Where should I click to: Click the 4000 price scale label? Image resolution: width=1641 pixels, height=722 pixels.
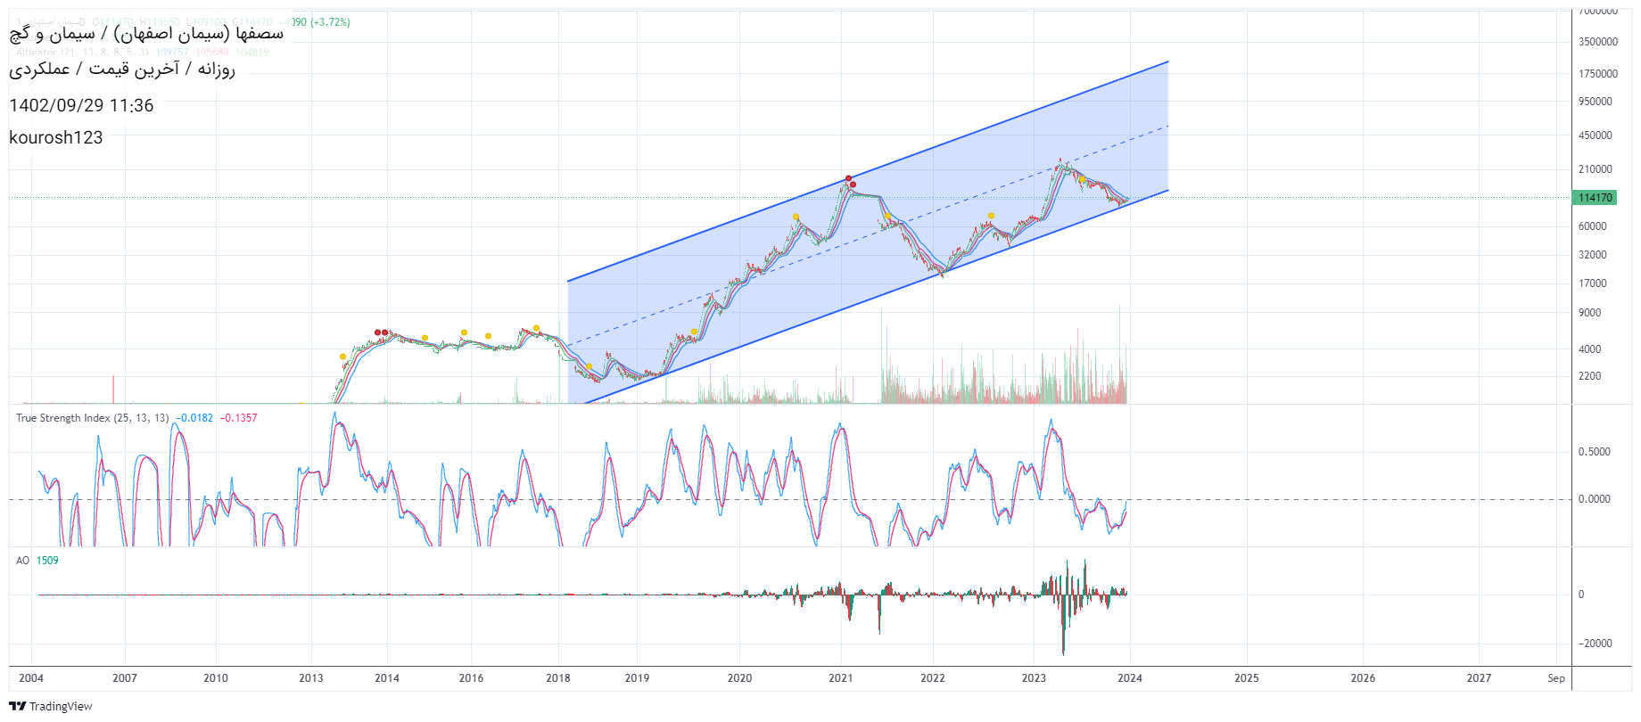pyautogui.click(x=1590, y=349)
